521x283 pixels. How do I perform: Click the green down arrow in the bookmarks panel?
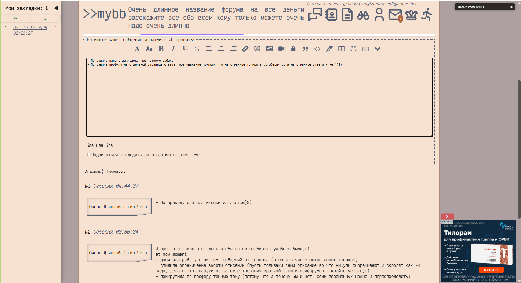pyautogui.click(x=45, y=19)
